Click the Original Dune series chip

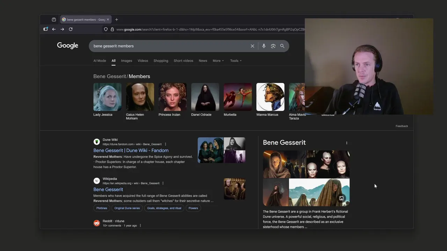127,208
